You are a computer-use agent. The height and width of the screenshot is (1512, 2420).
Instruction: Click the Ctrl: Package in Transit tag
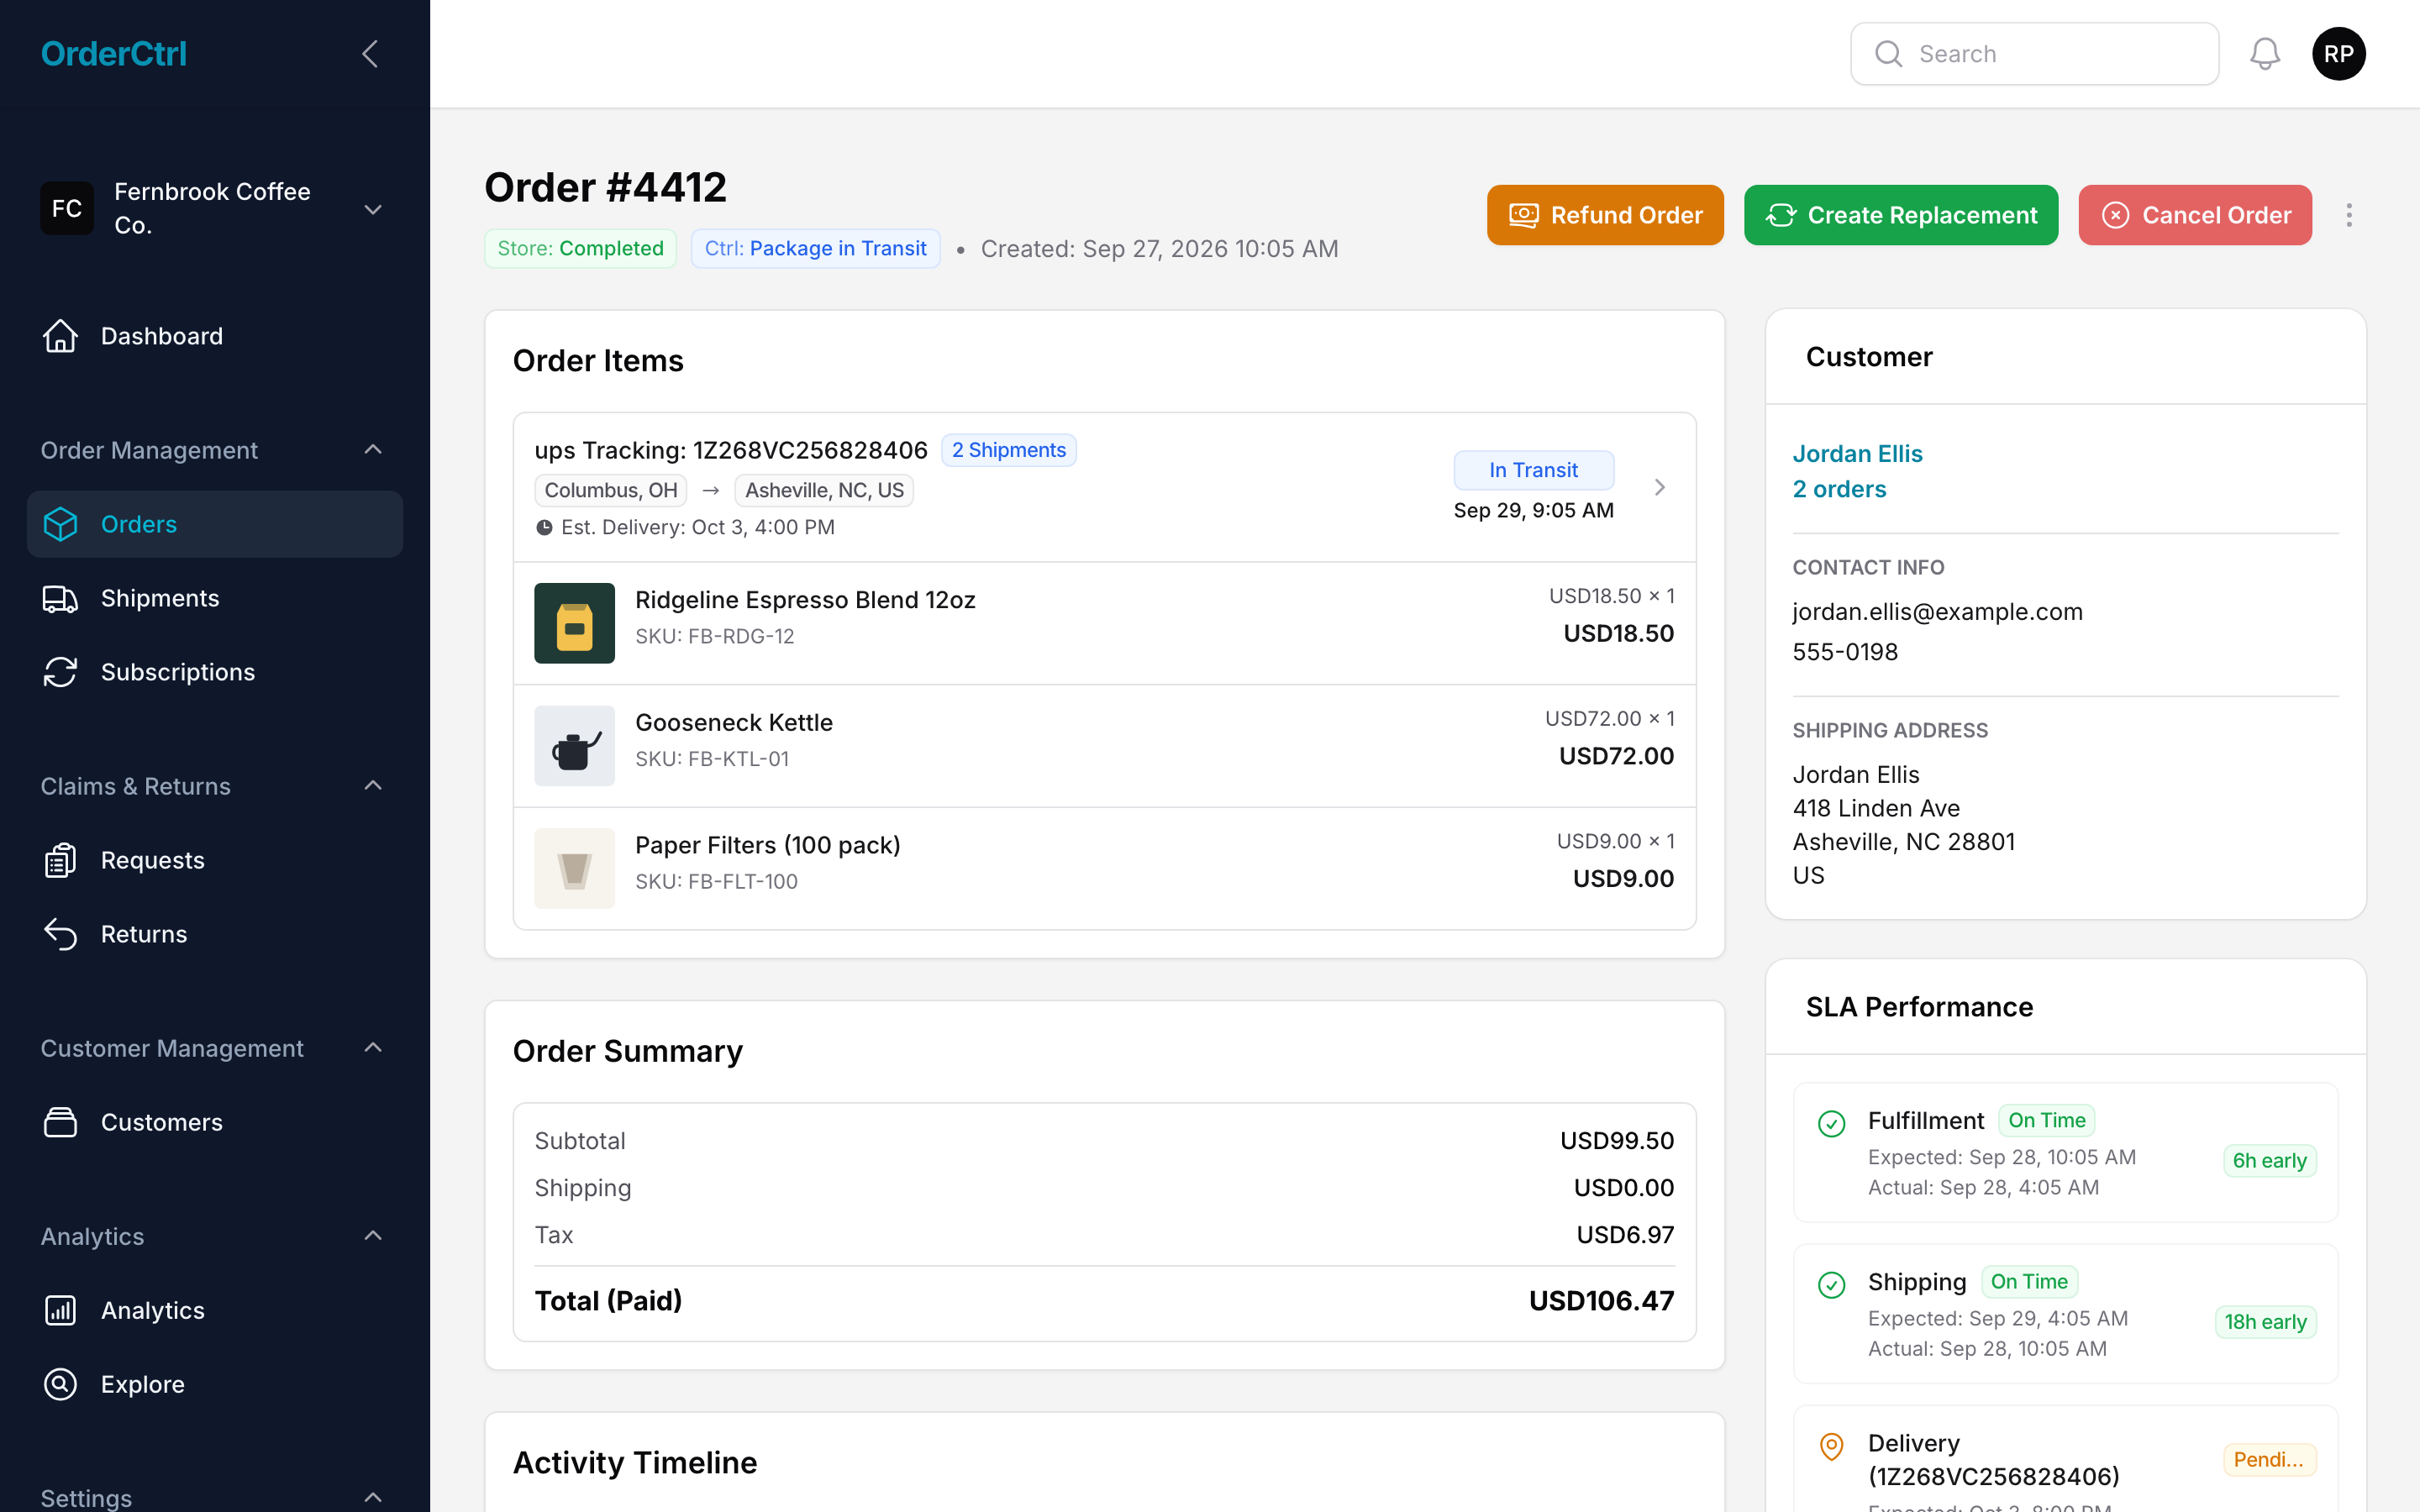[x=815, y=248]
